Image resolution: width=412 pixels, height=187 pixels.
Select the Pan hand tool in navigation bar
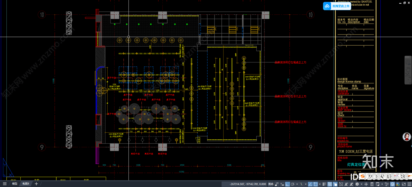point(408,69)
